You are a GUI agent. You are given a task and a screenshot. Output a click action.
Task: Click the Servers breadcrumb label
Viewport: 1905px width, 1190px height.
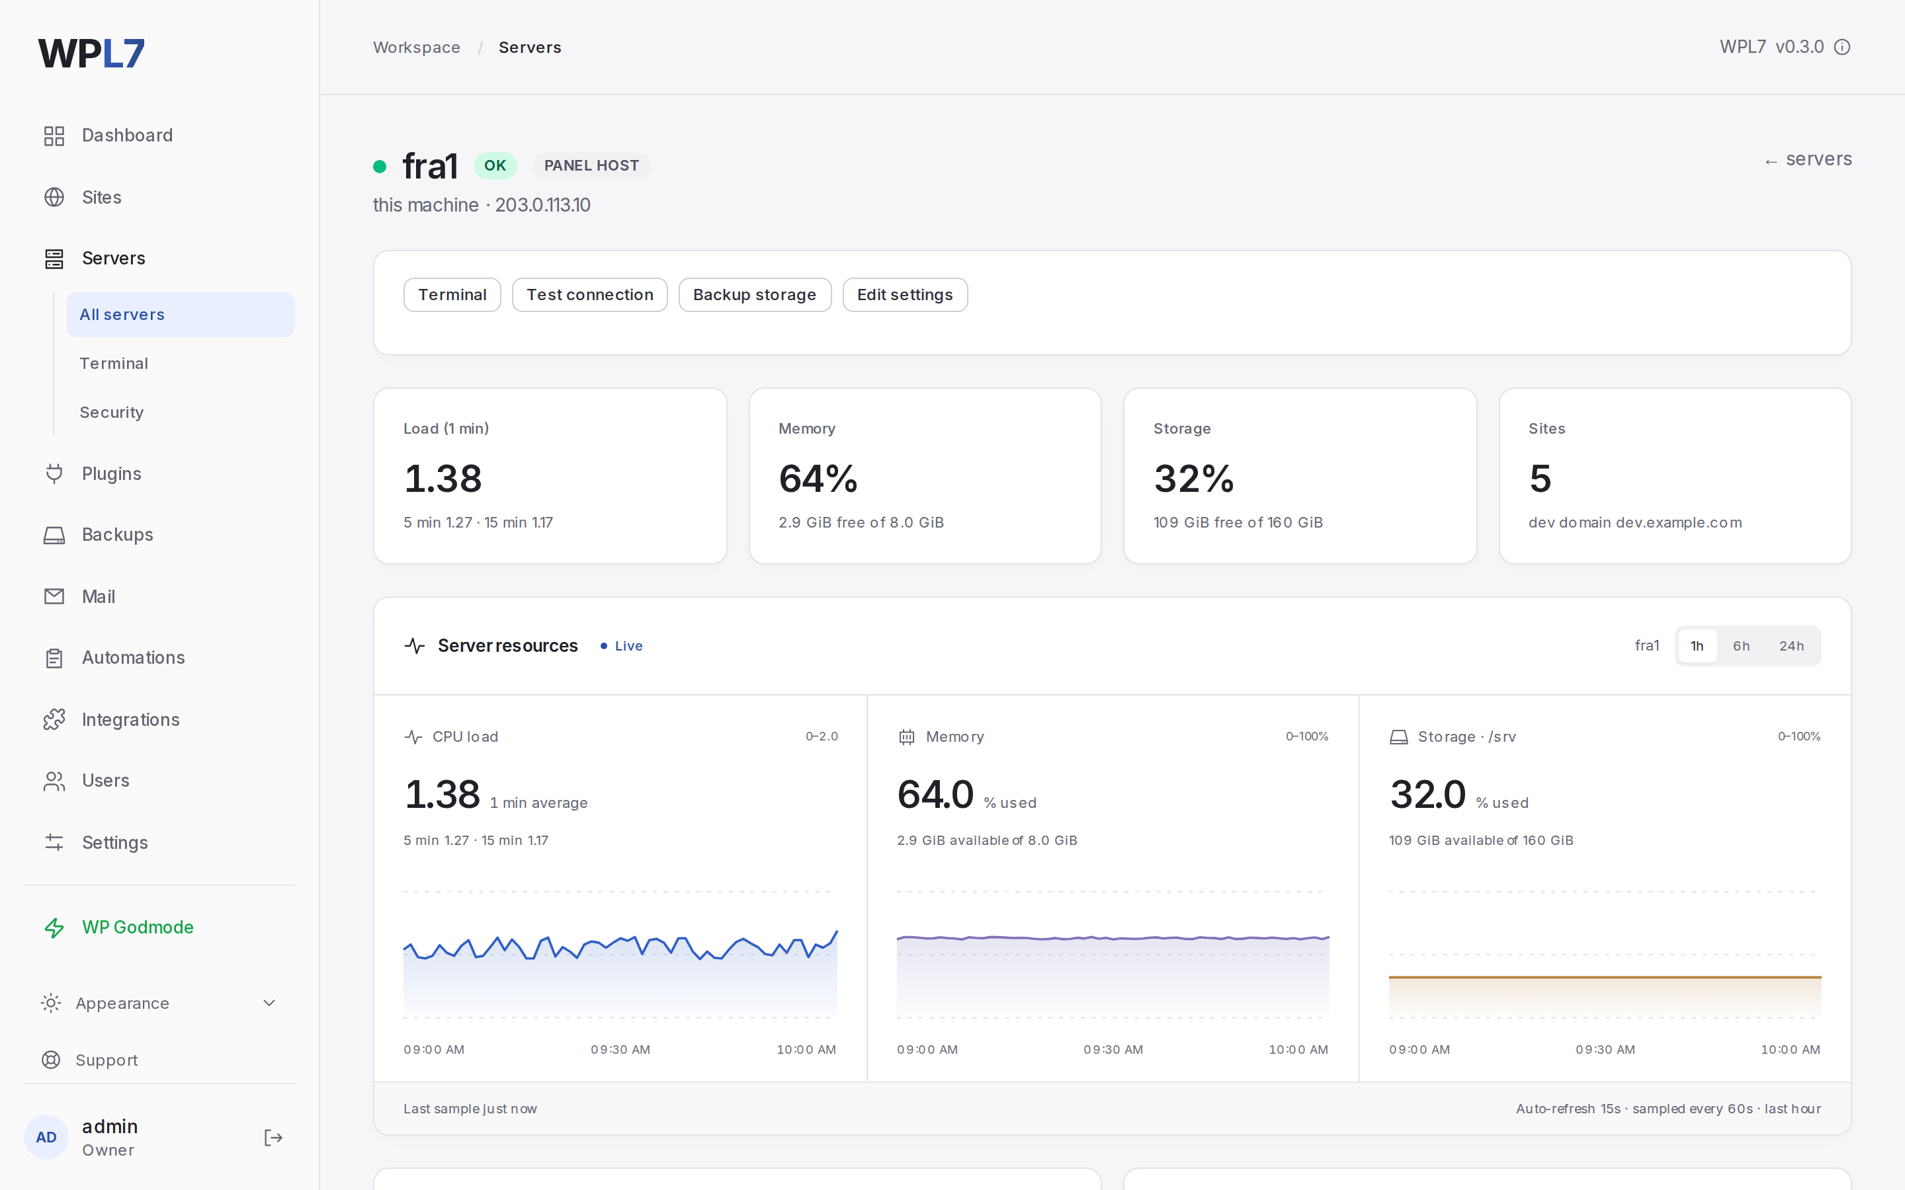pos(530,47)
